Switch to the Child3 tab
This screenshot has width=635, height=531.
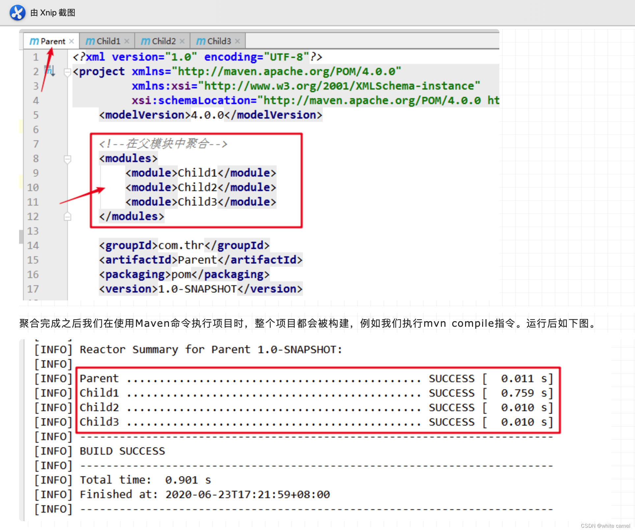[x=219, y=42]
